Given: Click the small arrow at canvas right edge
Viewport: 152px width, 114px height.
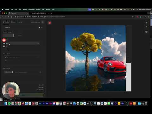Looking at the screenshot, I should click(x=128, y=58).
